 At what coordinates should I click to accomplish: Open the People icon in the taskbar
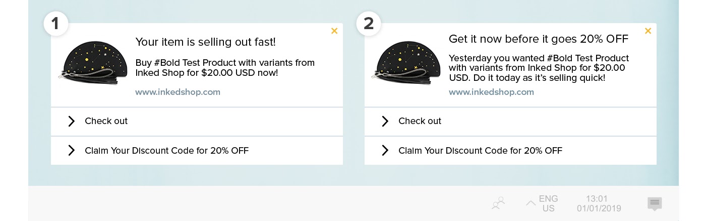coord(498,203)
